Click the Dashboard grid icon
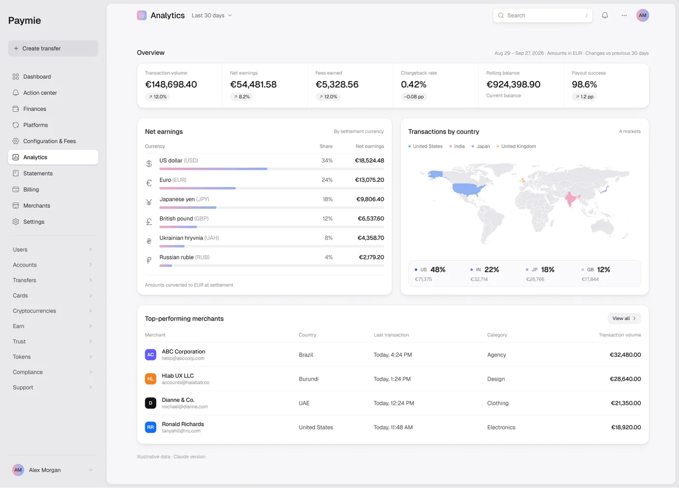679x488 pixels. (16, 77)
